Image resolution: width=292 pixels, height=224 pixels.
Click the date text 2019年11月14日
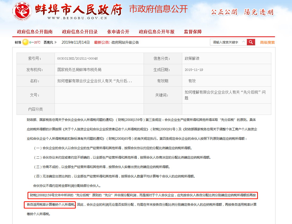pos(75,42)
